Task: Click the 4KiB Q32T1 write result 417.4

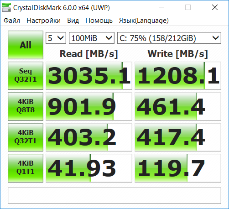Action: (178, 137)
